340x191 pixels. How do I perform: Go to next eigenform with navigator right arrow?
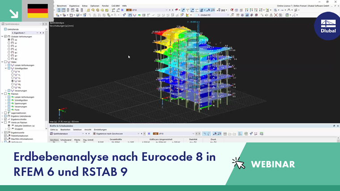[x=43, y=33]
